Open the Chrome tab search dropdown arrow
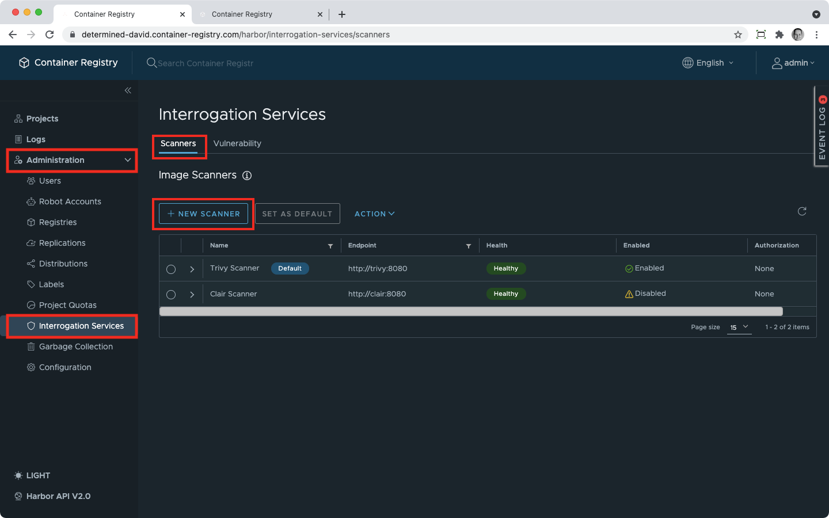 816,14
